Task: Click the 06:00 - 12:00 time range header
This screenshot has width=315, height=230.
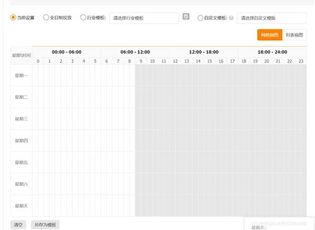Action: point(135,52)
